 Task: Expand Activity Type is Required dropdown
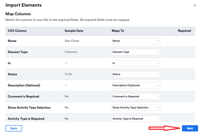coord(136,119)
